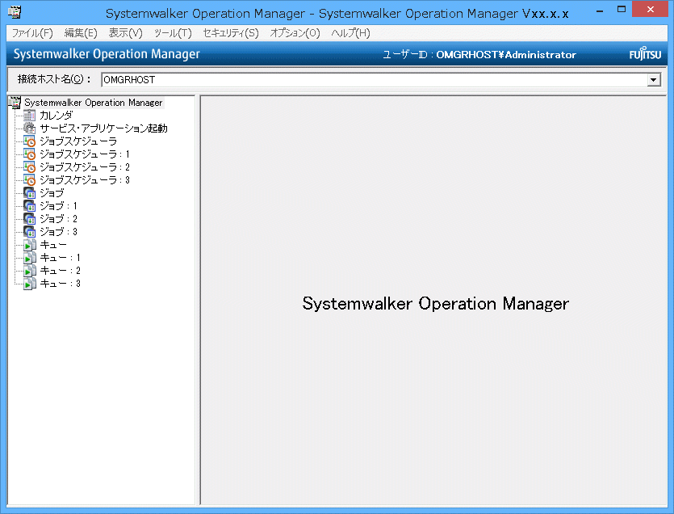674x514 pixels.
Task: Click the ジョブ : 1 icon
Action: click(29, 206)
